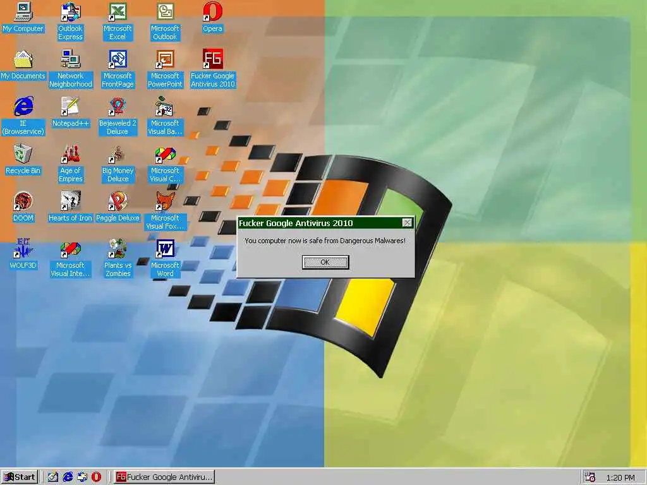Screen dimensions: 647x485
Task: Click OK in the antivirus dialog
Action: (x=325, y=262)
